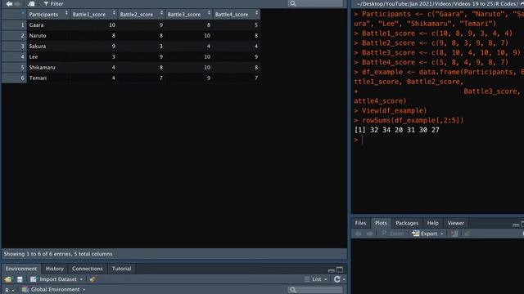The image size is (524, 294).
Task: Select the Temari participant cell
Action: (x=48, y=78)
